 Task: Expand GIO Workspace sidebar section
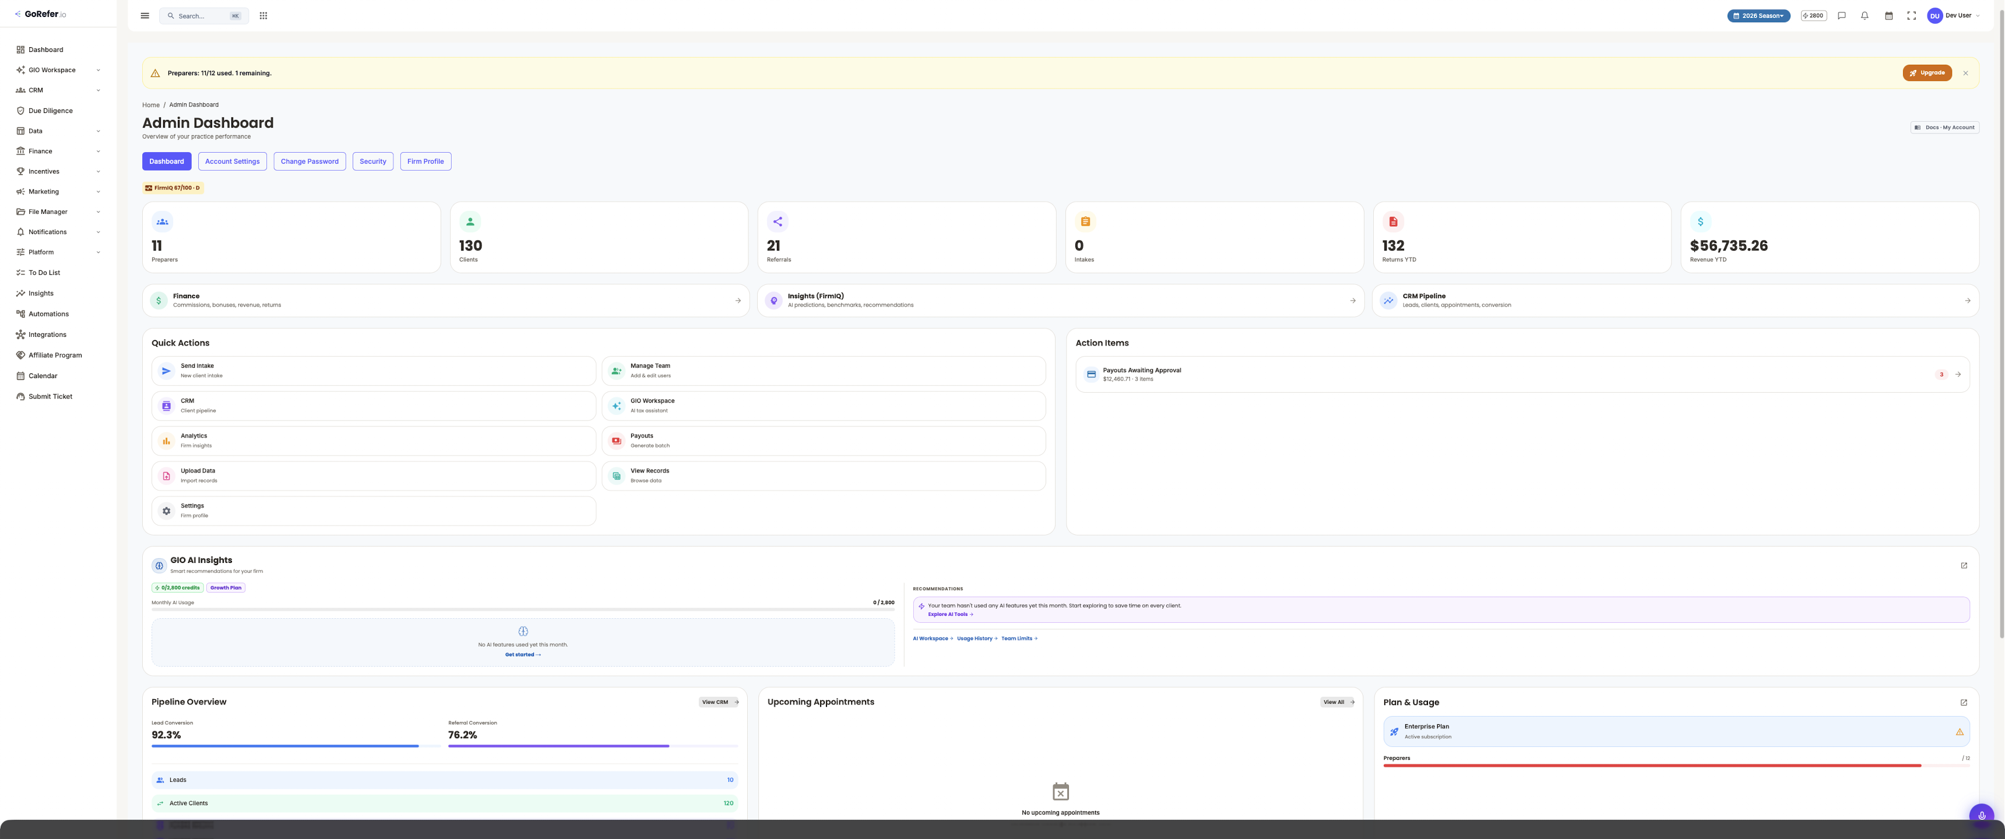click(x=58, y=70)
